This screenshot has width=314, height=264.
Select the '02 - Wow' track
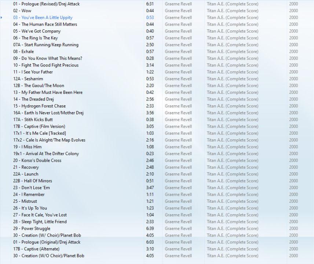point(22,11)
